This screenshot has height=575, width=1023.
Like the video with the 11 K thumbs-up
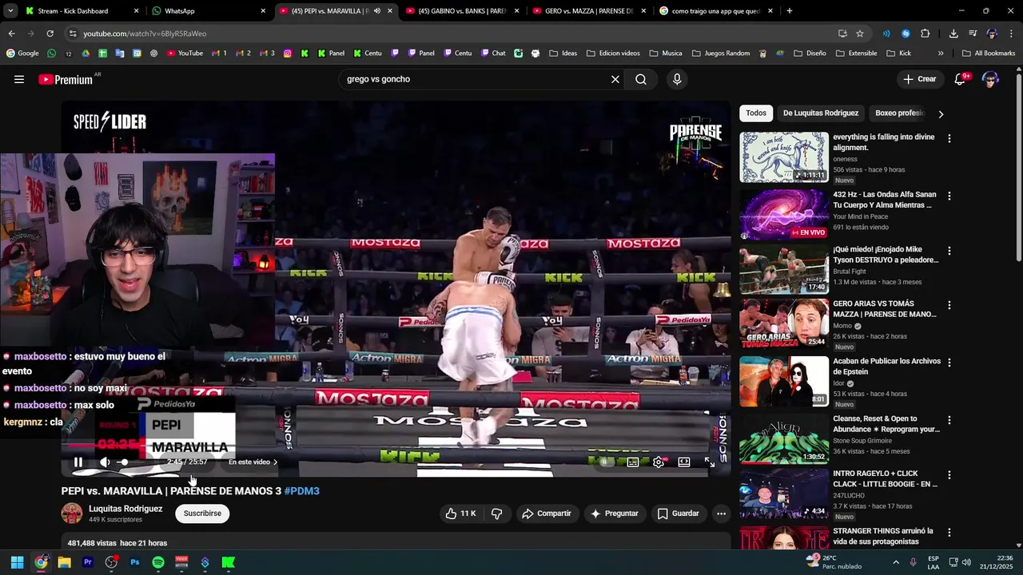460,514
